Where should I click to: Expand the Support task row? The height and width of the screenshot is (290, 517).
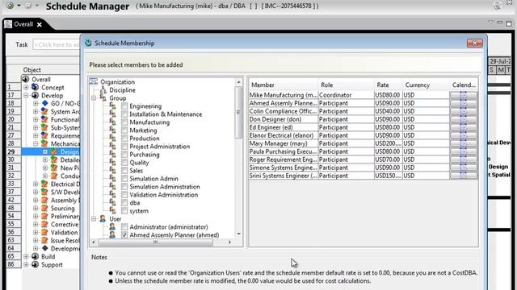tap(26, 264)
